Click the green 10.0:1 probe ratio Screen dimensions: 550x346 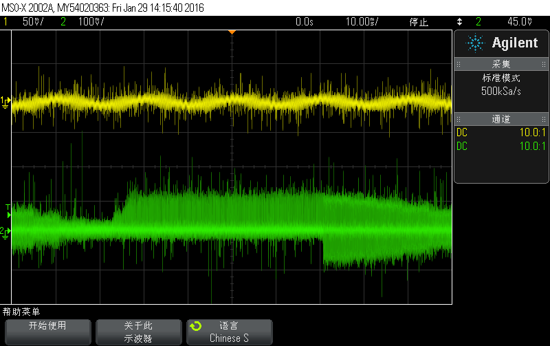[x=532, y=147]
